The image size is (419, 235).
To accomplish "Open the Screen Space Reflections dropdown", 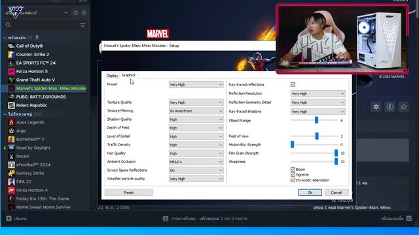I will coord(196,170).
